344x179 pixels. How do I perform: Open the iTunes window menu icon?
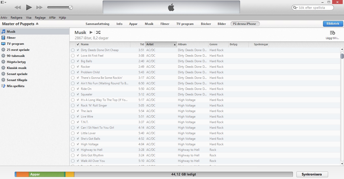[x=4, y=2]
